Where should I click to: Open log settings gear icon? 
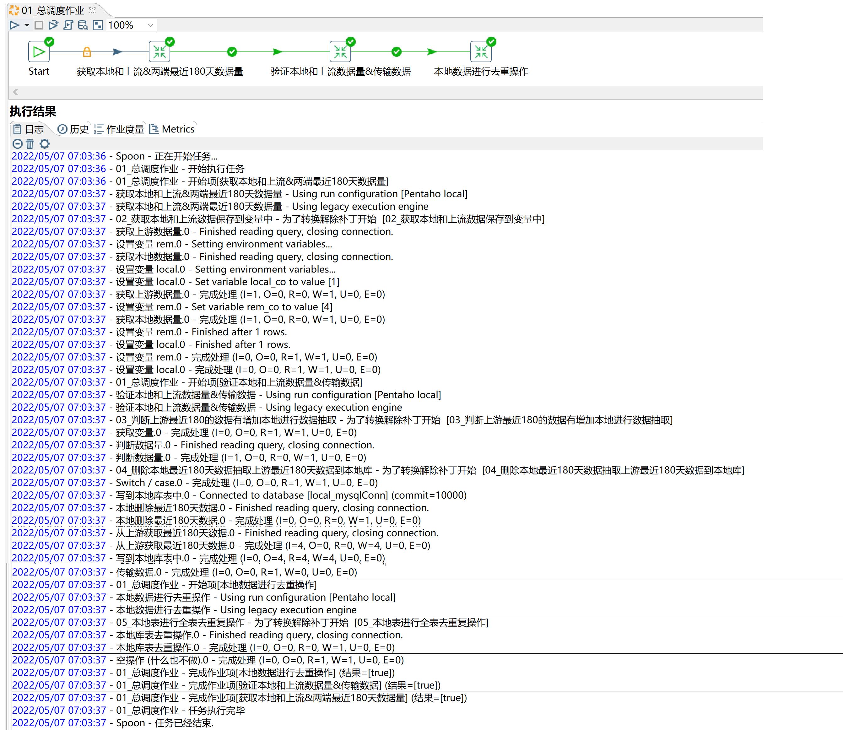(44, 143)
